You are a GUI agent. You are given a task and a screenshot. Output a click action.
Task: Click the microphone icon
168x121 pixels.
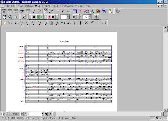[x=24, y=17]
